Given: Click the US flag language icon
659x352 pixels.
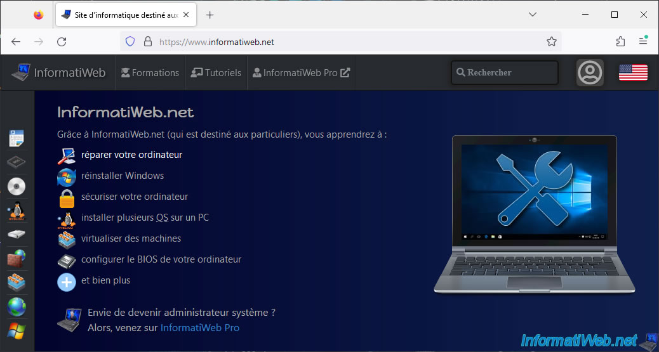Looking at the screenshot, I should tap(632, 73).
